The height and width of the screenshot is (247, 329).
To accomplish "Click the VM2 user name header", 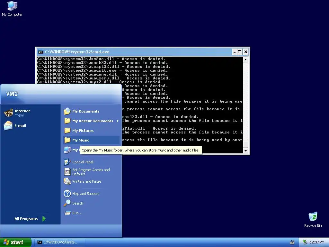I will tap(12, 94).
